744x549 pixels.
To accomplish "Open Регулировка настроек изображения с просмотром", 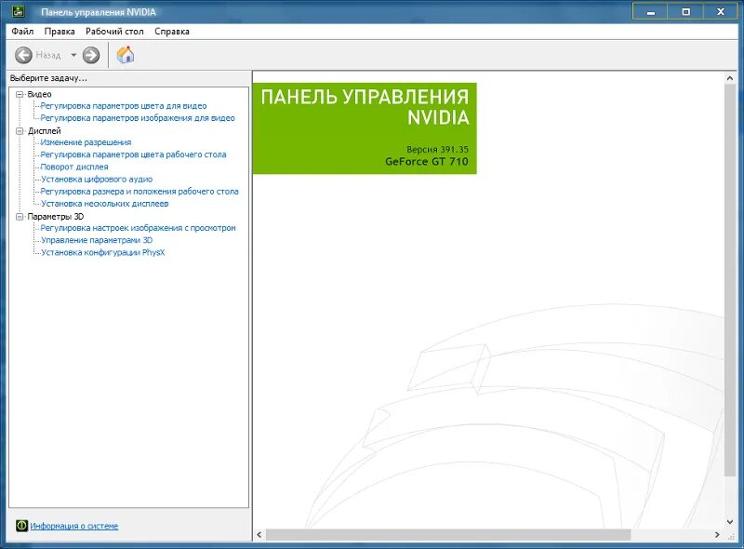I will (x=138, y=228).
